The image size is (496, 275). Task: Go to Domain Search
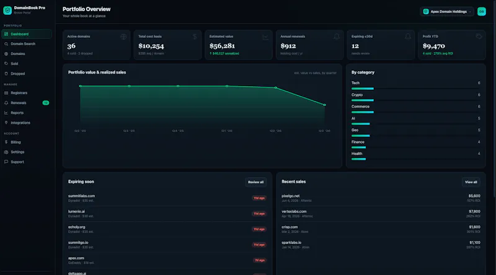[27, 44]
